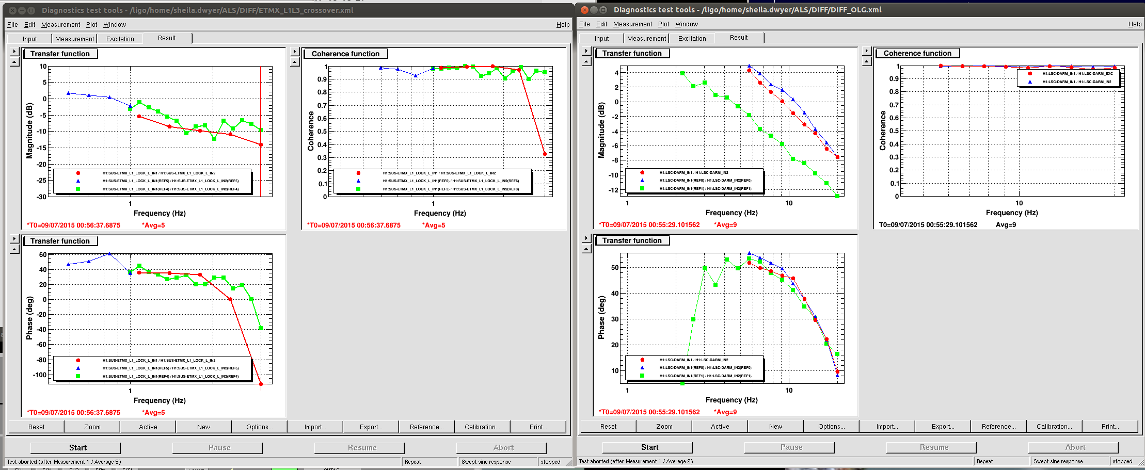Open Calibration... in crossover window
1145x470 pixels.
[482, 427]
